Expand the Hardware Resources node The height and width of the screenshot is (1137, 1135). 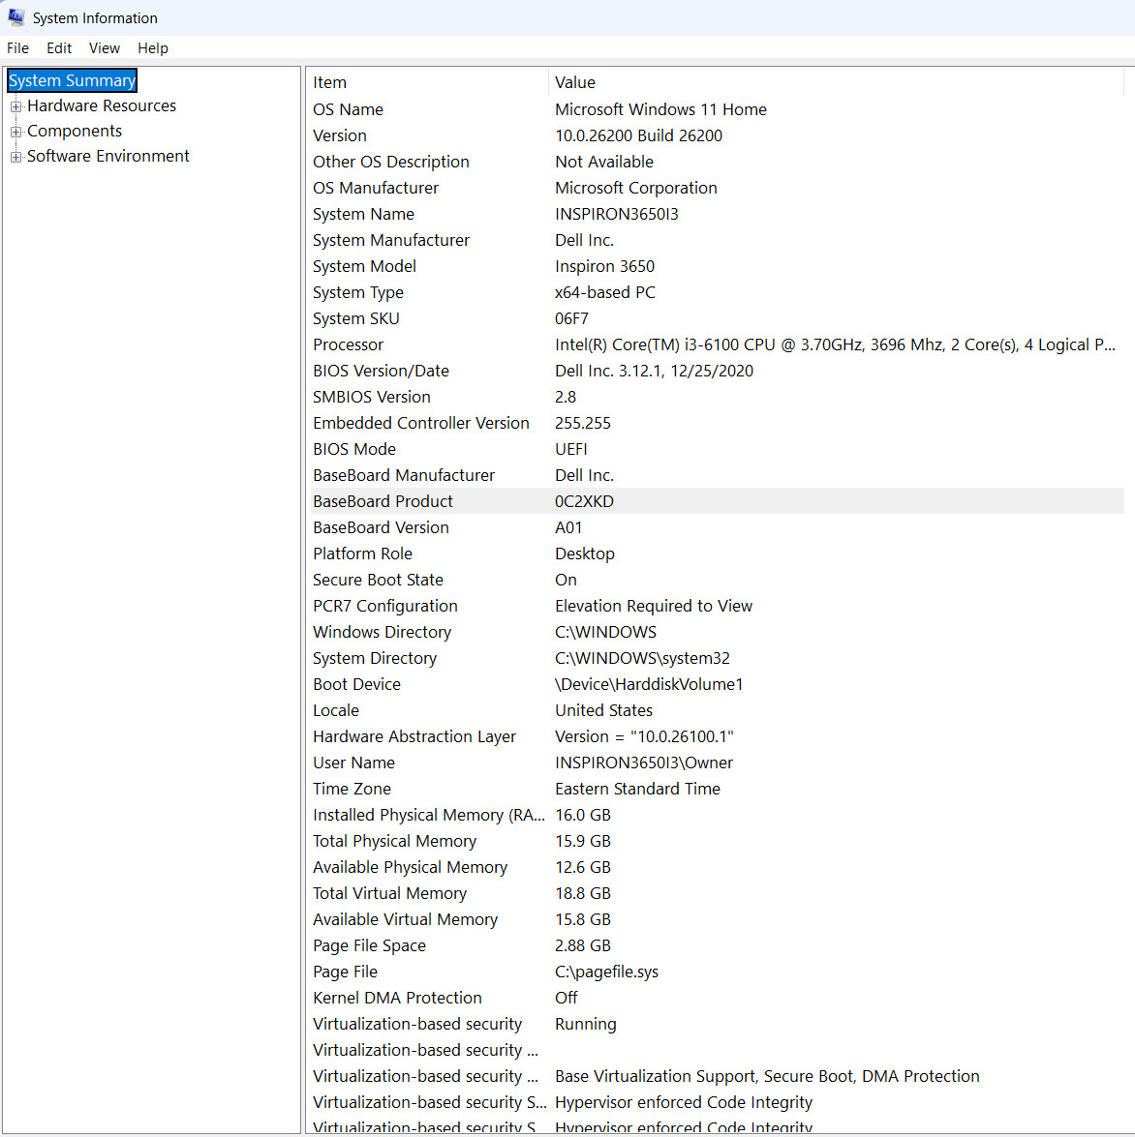tap(15, 106)
